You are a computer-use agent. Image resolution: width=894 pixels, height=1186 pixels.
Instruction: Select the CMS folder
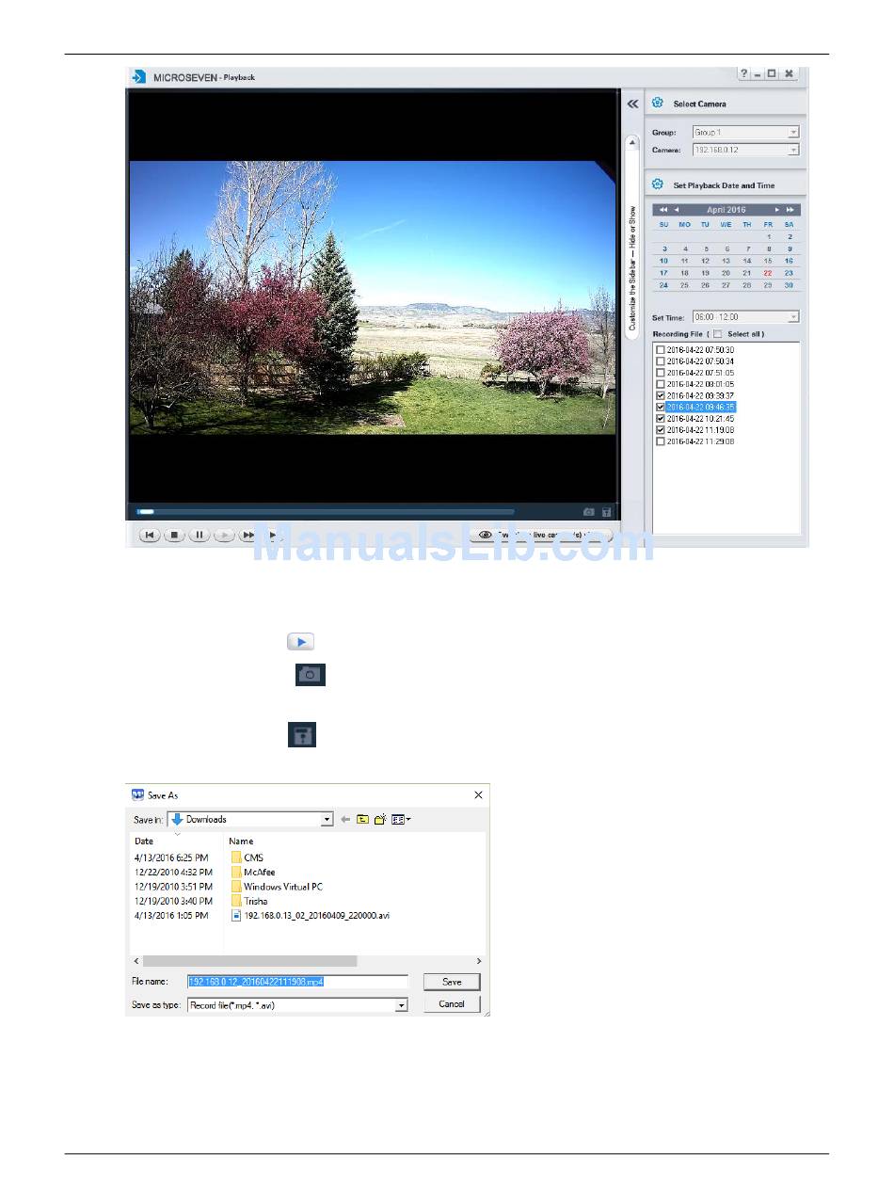247,857
